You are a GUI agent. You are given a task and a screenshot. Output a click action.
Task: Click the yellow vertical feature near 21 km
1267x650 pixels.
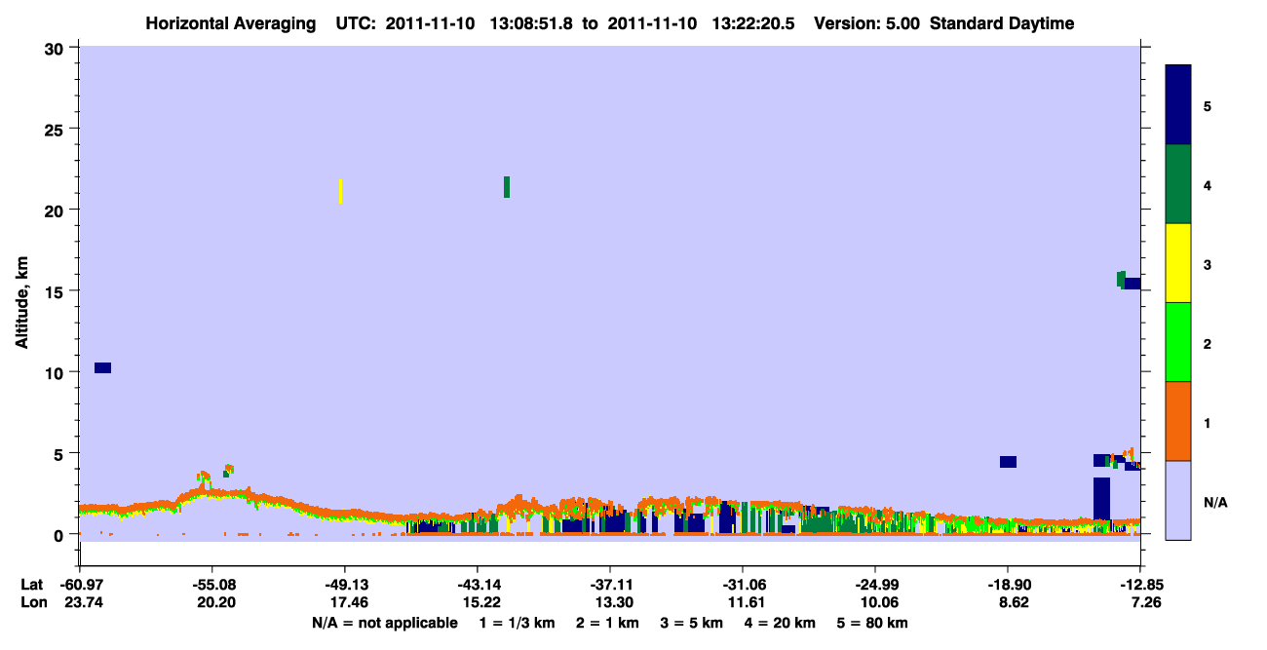pyautogui.click(x=340, y=191)
